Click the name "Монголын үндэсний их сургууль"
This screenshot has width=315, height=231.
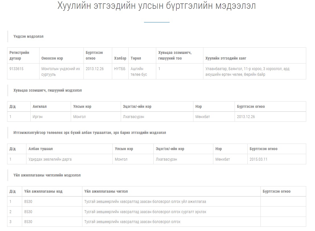(61, 72)
